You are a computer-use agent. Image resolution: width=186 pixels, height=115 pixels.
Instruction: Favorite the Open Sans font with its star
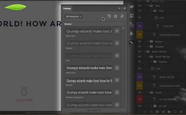click(117, 31)
